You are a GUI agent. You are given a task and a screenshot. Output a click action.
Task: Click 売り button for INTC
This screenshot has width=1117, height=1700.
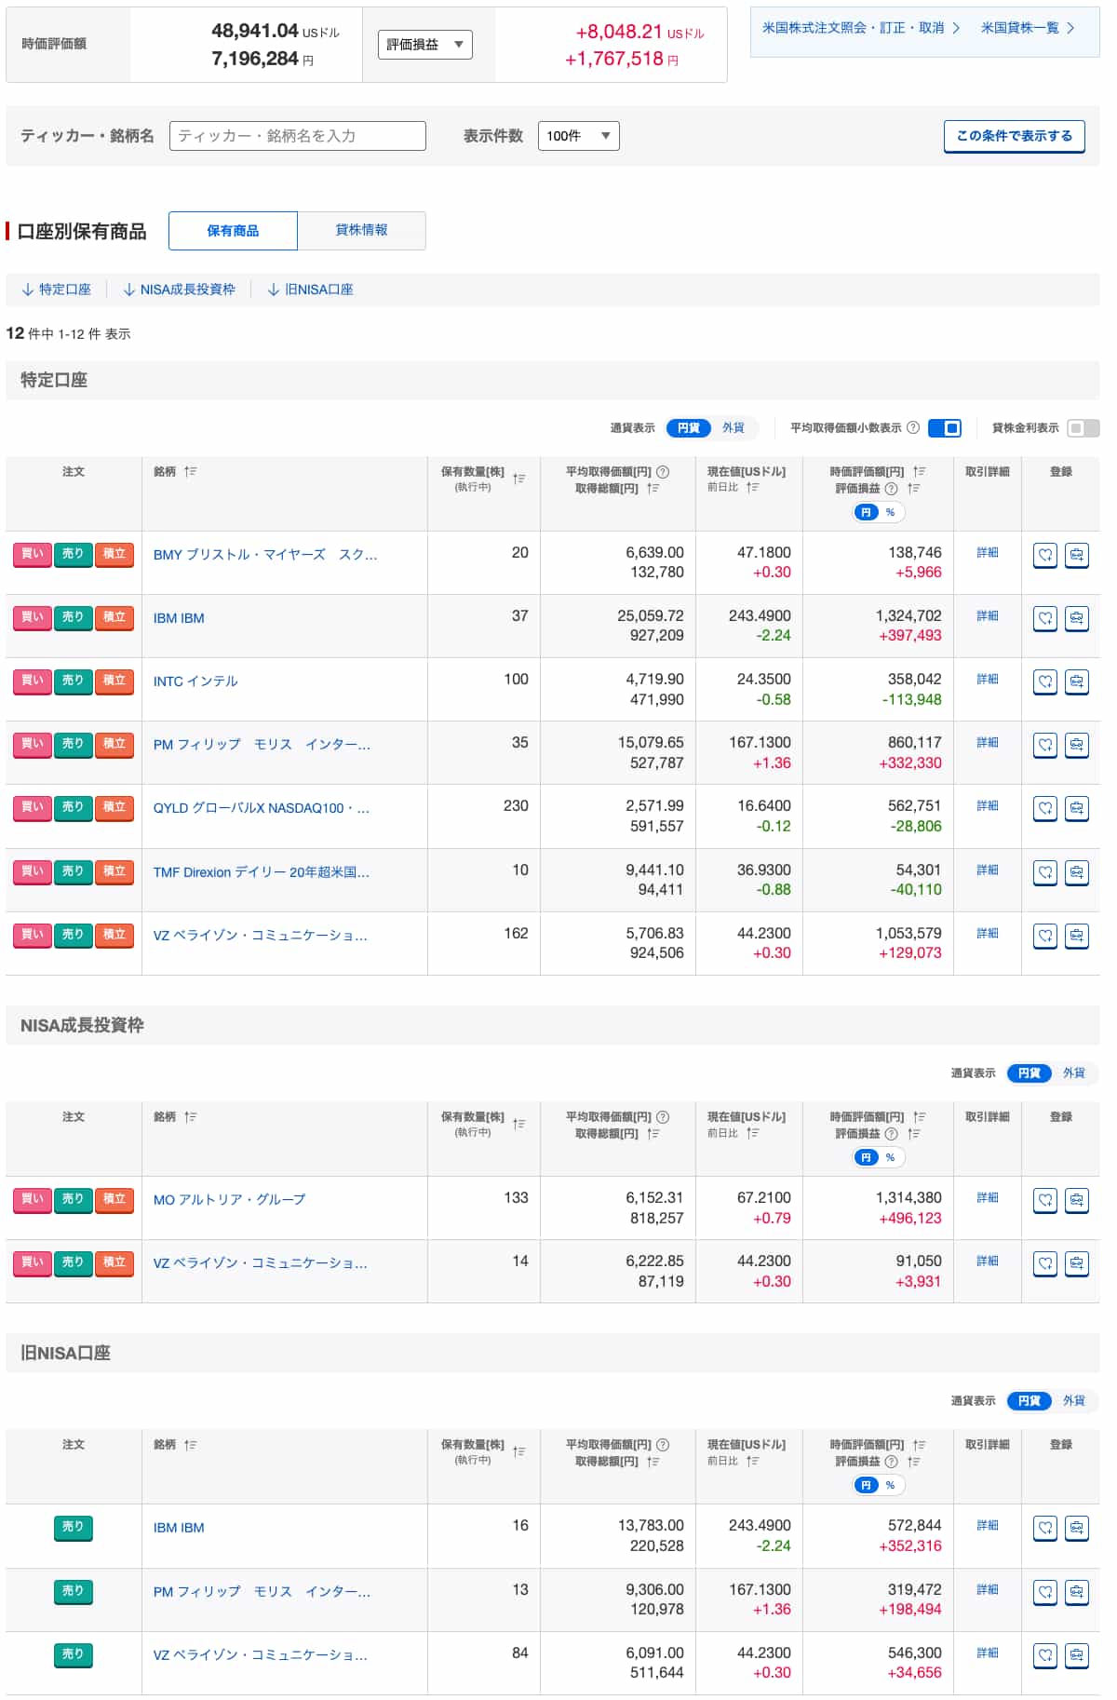[x=73, y=681]
